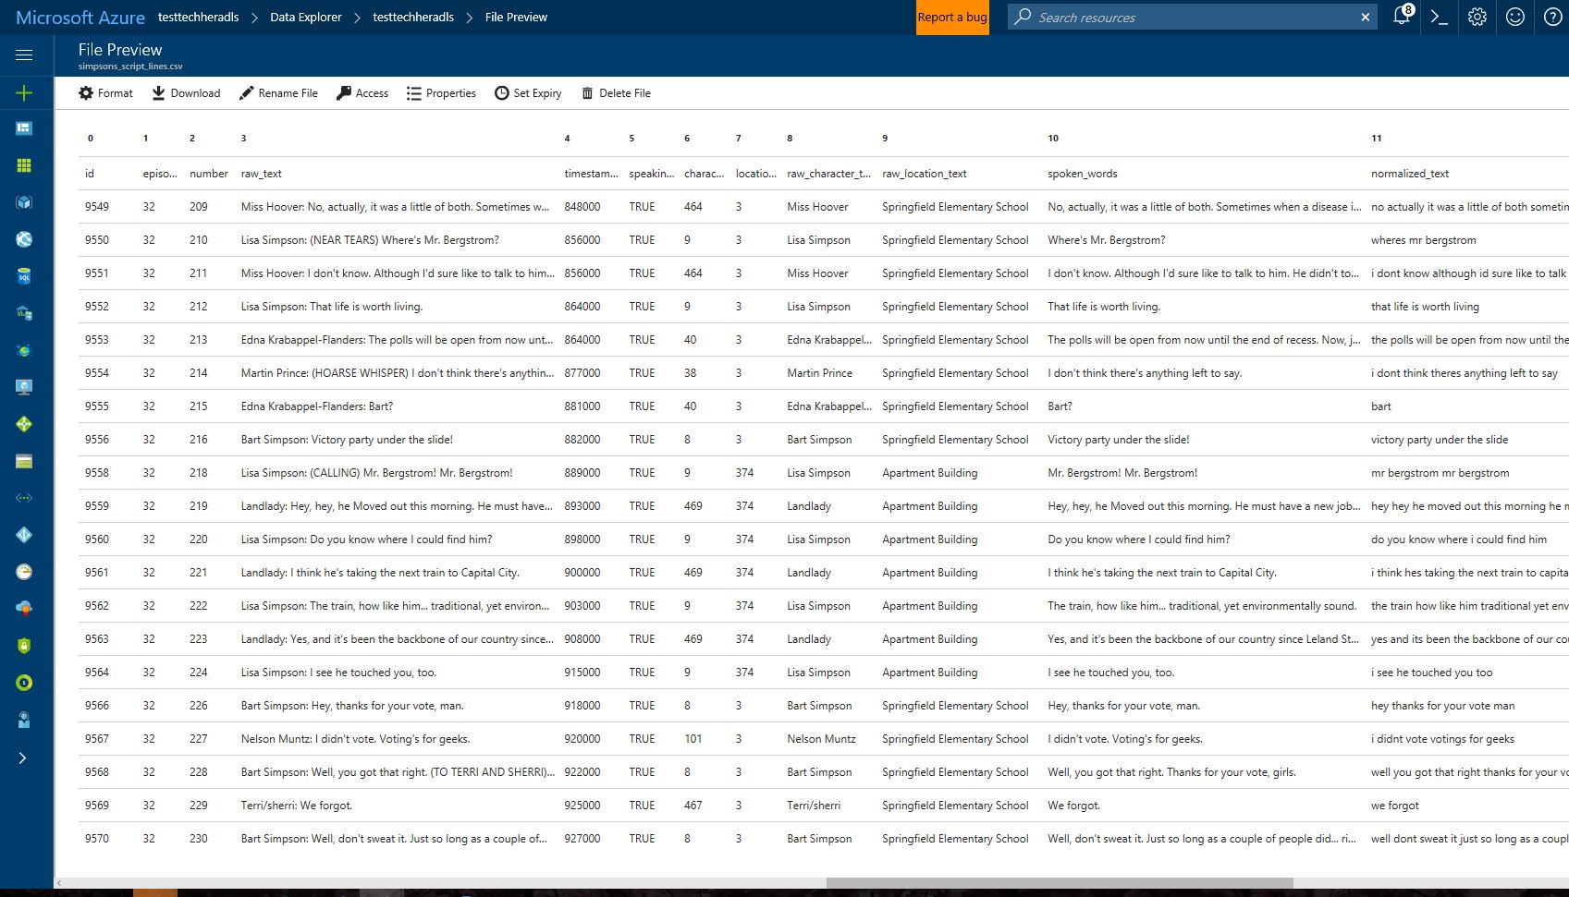The image size is (1569, 897).
Task: Open Monitor gauge icon in the sidebar
Action: click(x=24, y=572)
